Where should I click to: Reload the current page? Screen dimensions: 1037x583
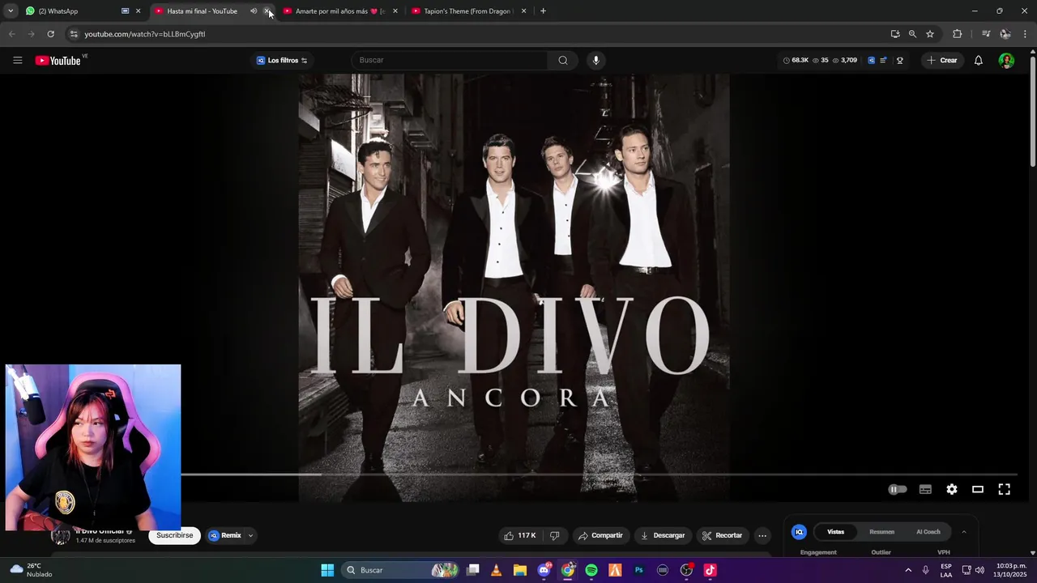click(x=50, y=34)
